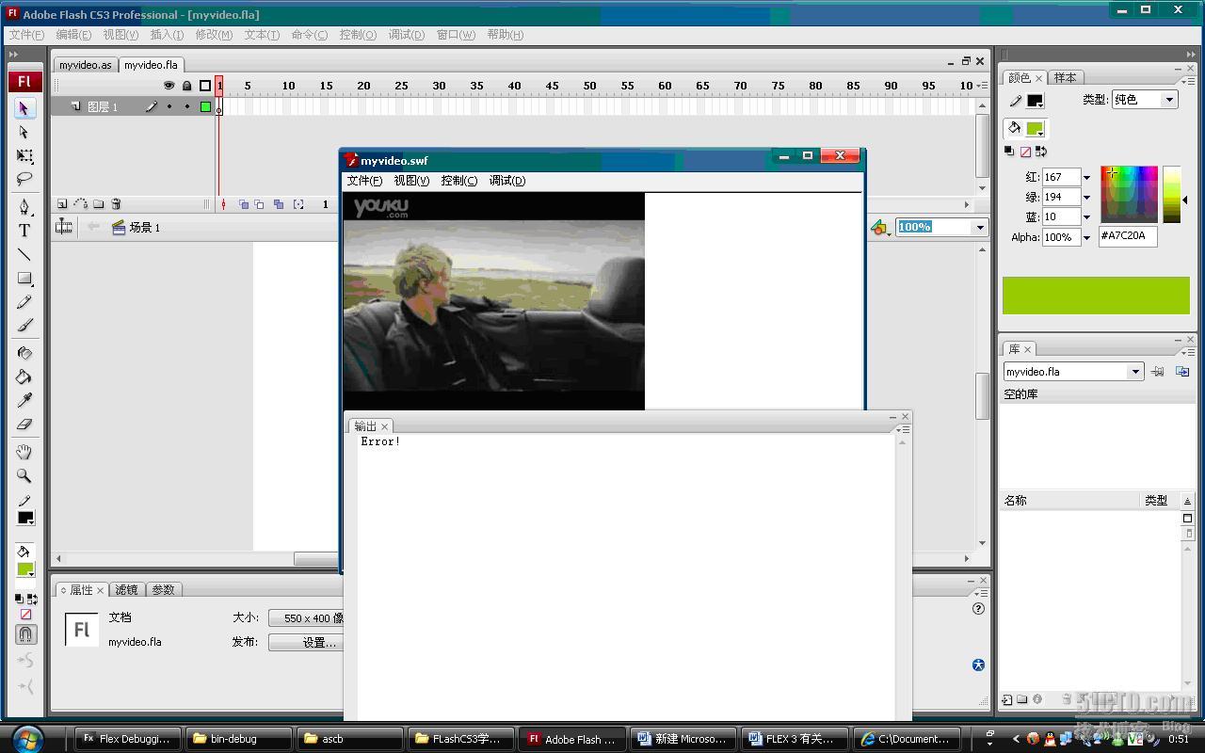Click the Edit Scene clapperboard icon
Screen dimensions: 1205x753
pos(119,227)
